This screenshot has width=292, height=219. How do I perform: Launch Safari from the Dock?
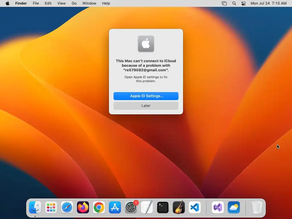pyautogui.click(x=67, y=208)
